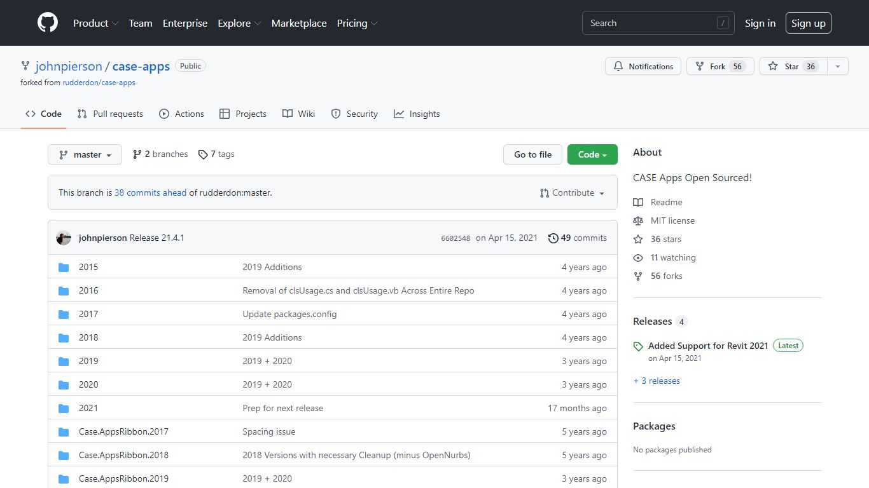
Task: Open the 38 commits ahead link
Action: [x=151, y=193]
